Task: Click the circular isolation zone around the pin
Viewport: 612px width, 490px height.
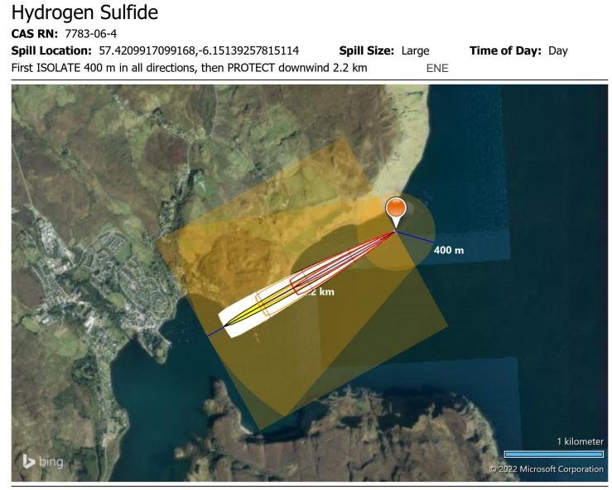Action: [414, 248]
